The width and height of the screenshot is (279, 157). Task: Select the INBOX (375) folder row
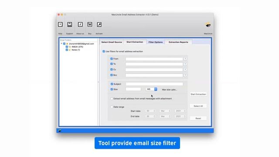[78, 47]
